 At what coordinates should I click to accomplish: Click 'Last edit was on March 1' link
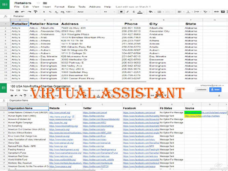pyautogui.click(x=133, y=7)
